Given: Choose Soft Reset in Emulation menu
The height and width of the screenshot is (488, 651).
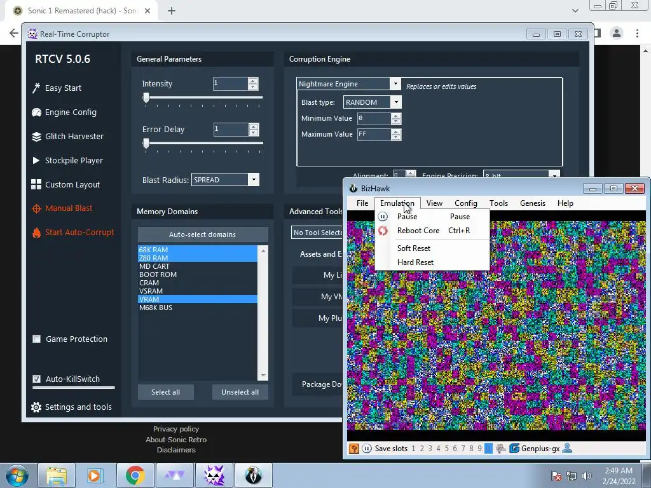Looking at the screenshot, I should [x=432, y=248].
